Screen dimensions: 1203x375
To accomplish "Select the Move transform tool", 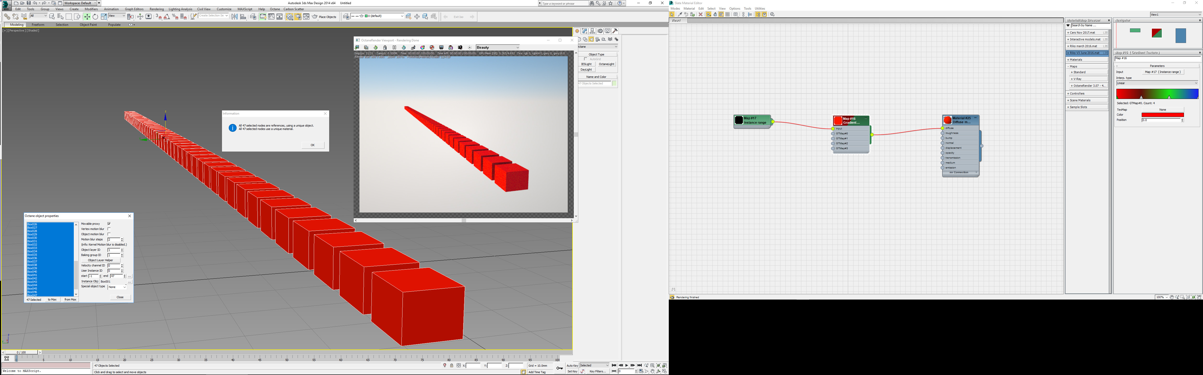I will pyautogui.click(x=87, y=17).
